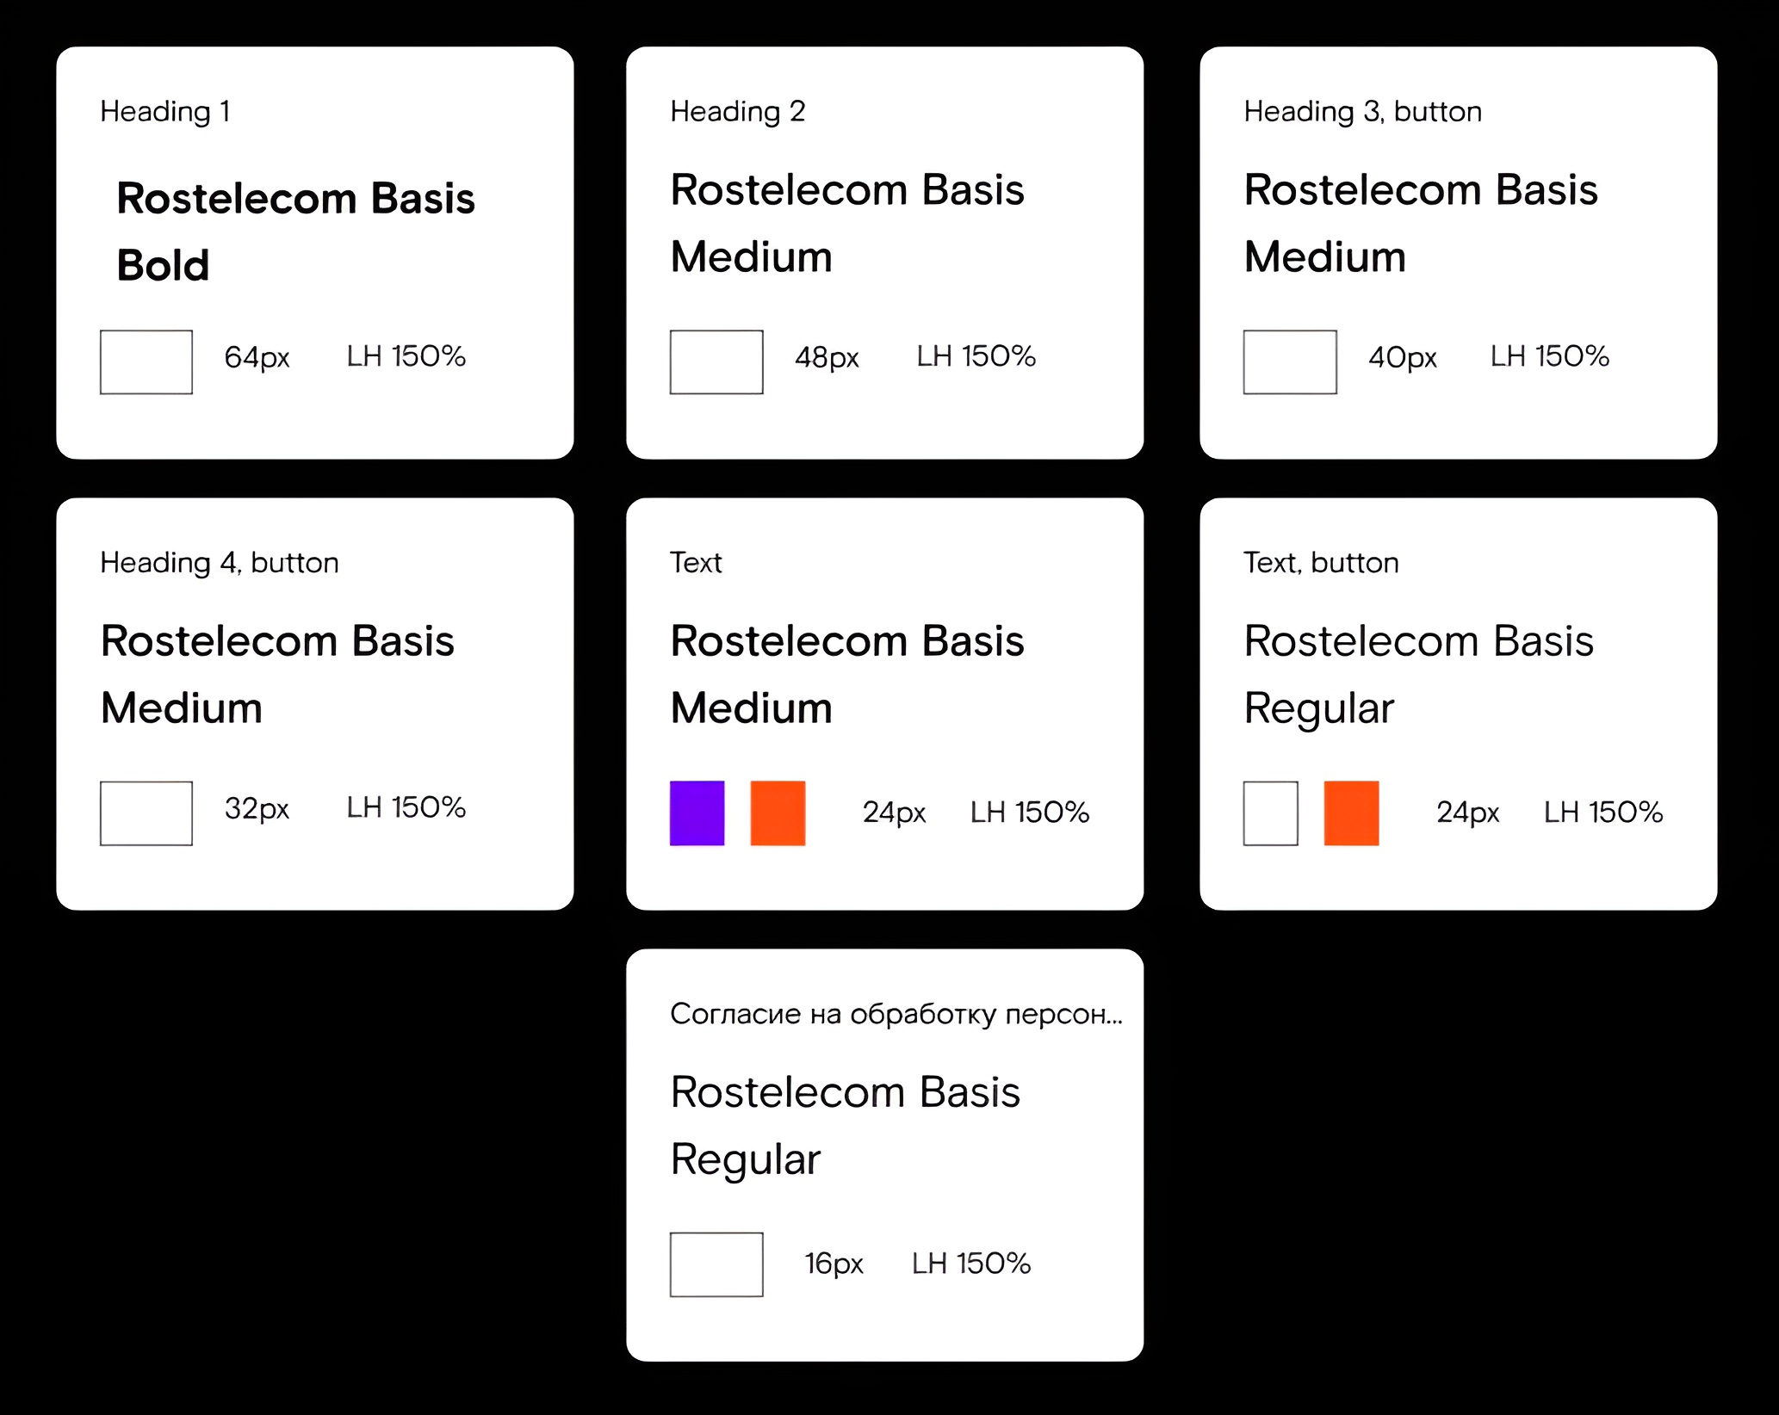The height and width of the screenshot is (1415, 1779).
Task: Pick the orange swatch in the Text, button card
Action: 1351,813
